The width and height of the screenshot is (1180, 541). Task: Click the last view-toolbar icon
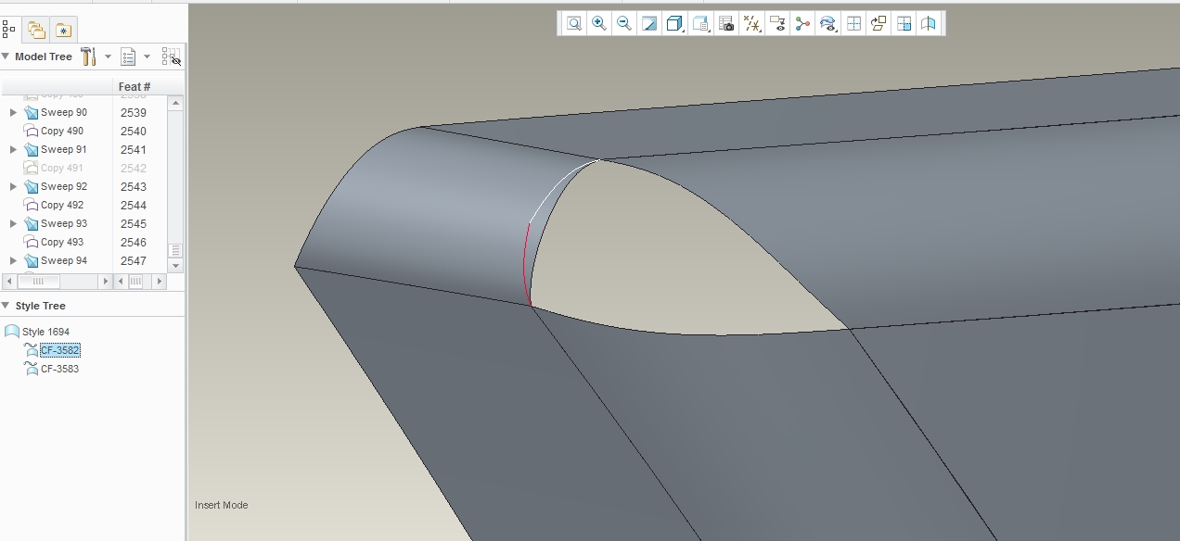(929, 24)
